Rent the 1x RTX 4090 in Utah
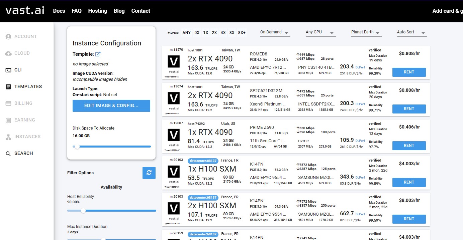 [x=409, y=146]
